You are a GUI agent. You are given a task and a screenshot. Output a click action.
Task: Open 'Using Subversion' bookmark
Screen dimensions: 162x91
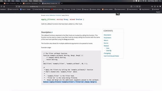[x=145, y=9]
